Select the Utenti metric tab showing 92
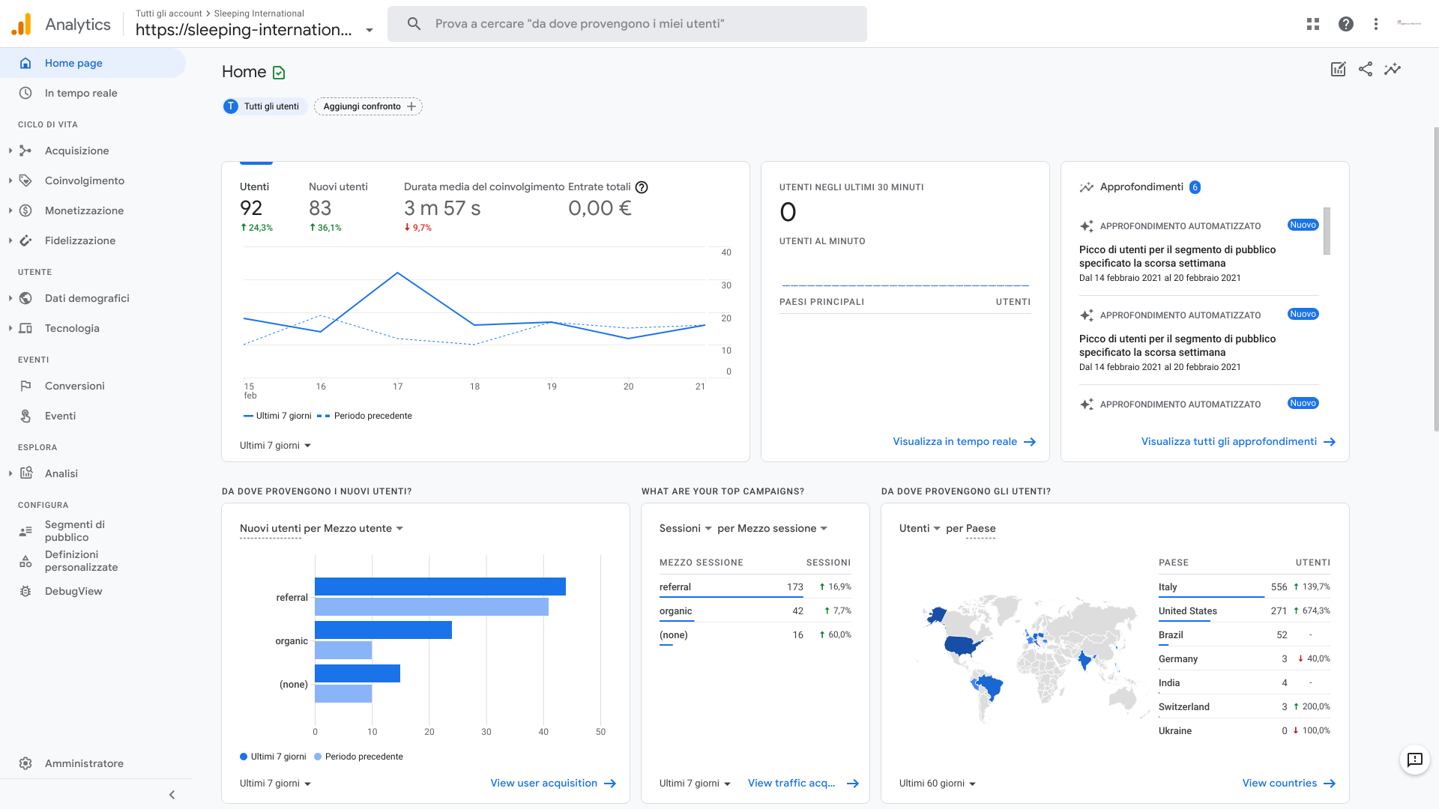The width and height of the screenshot is (1439, 809). coord(257,206)
